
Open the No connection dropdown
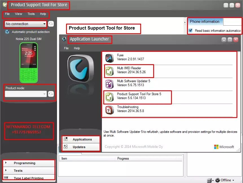pyautogui.click(x=26, y=24)
